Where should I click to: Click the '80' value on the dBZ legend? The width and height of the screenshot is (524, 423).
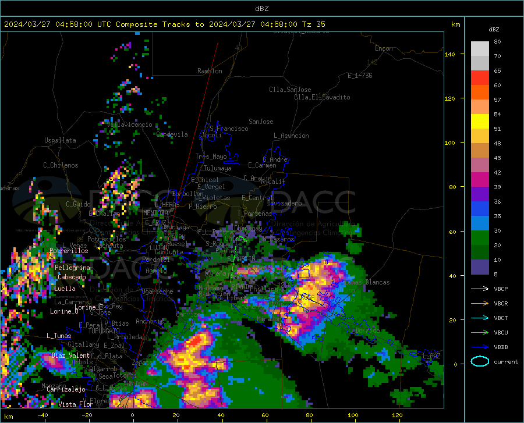click(497, 41)
